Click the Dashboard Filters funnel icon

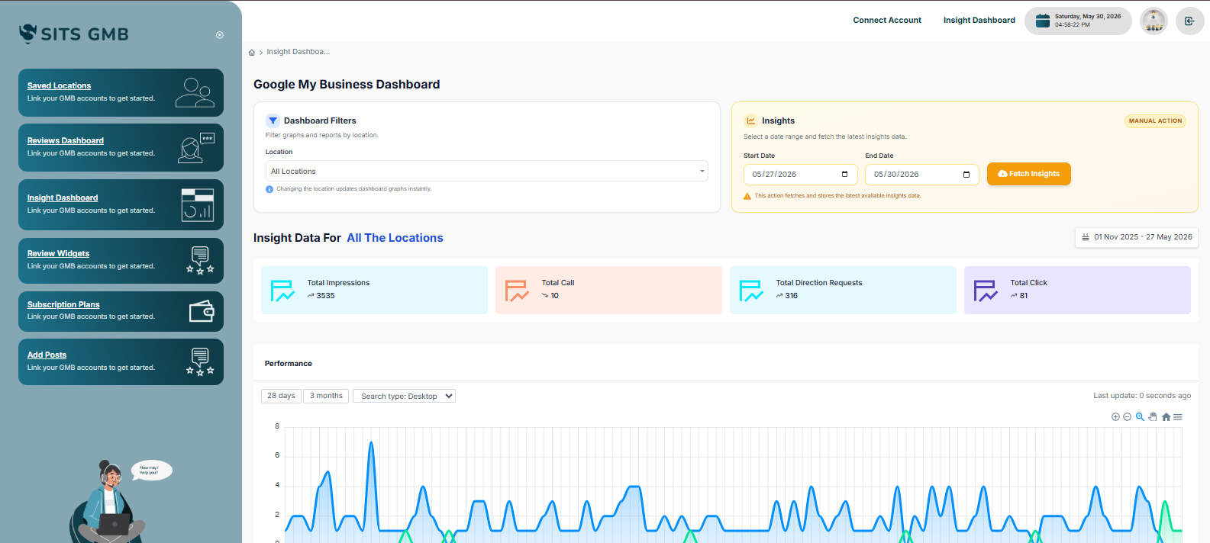(273, 120)
